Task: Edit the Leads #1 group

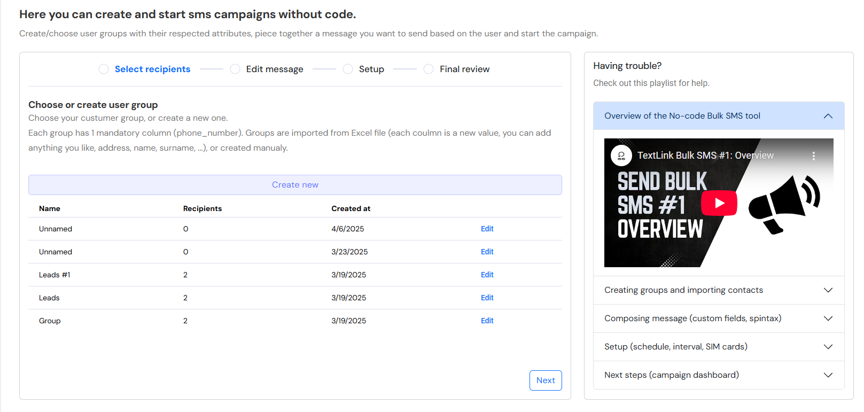Action: tap(487, 275)
